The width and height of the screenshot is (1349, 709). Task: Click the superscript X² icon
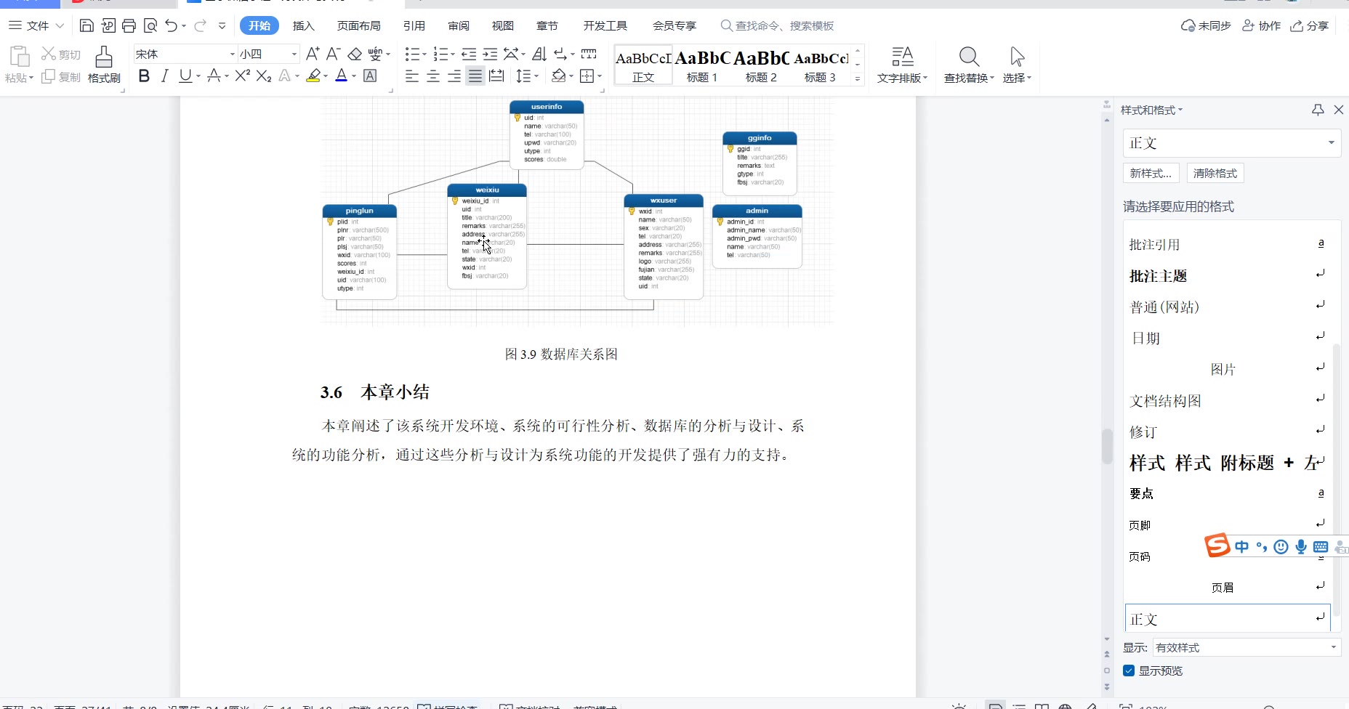tap(242, 76)
